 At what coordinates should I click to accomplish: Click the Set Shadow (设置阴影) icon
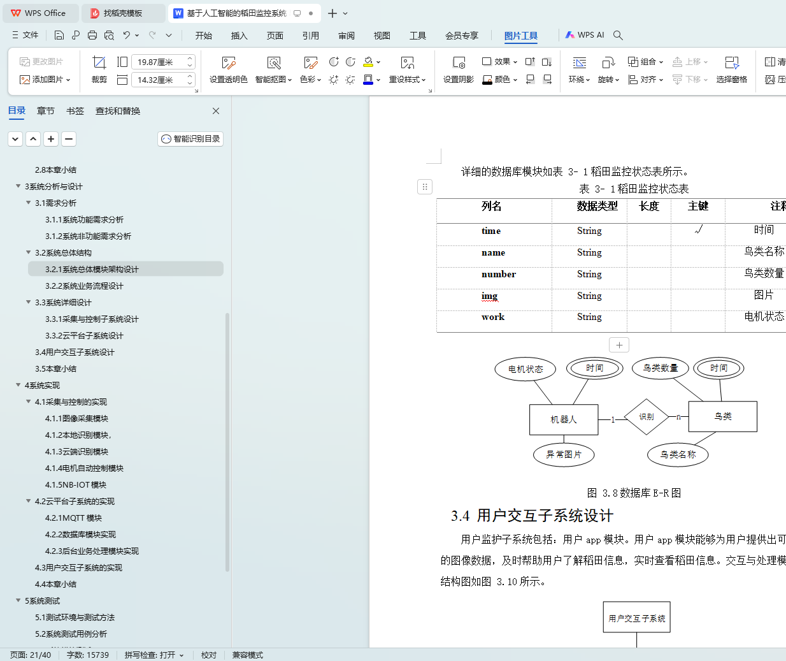459,70
